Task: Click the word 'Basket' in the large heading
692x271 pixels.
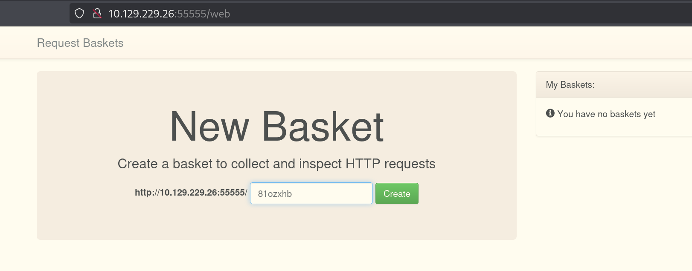Action: [323, 127]
